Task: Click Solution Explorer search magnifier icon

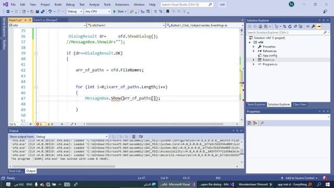Action: pos(325,32)
